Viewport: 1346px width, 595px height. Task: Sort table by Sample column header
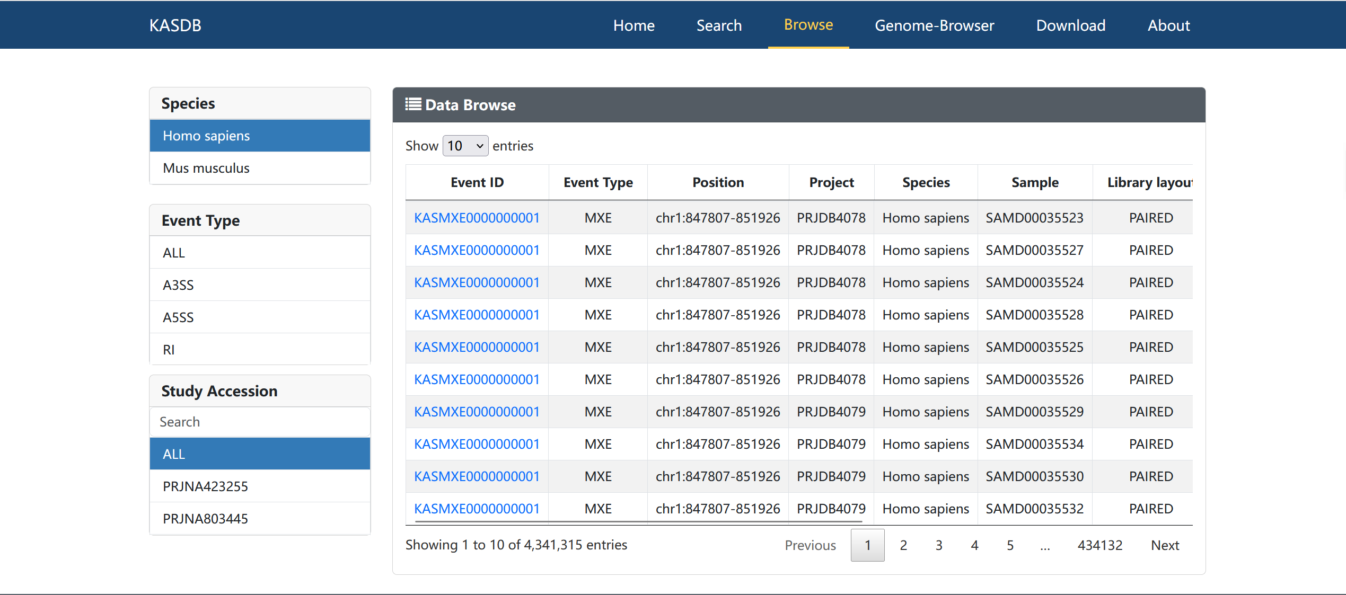(1034, 182)
